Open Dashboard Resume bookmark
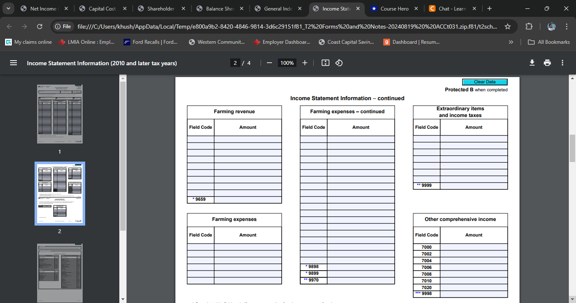Screen dimensions: 576x303 (x=412, y=42)
